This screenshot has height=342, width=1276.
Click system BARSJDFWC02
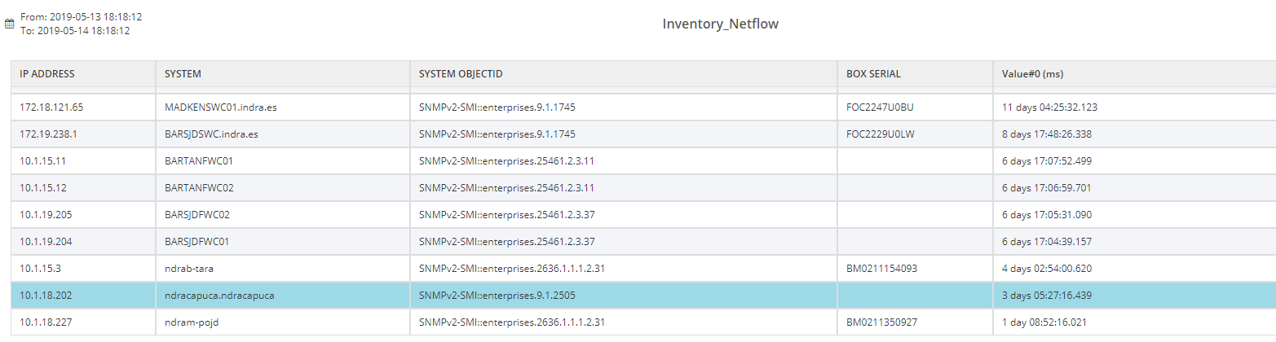pos(197,214)
